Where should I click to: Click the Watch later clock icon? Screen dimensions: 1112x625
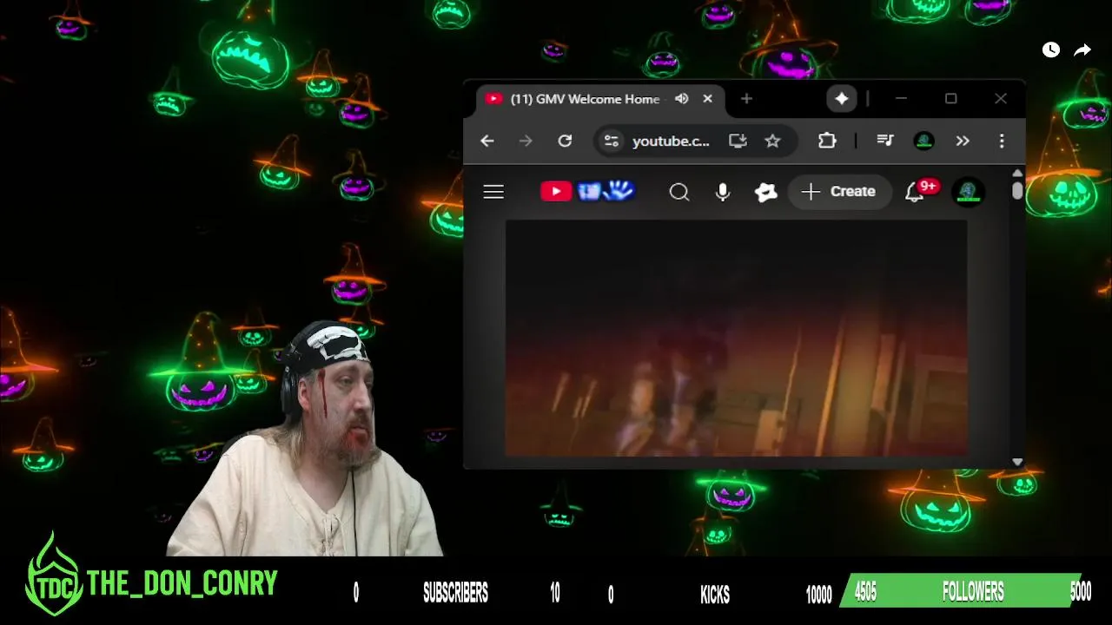click(x=1051, y=50)
